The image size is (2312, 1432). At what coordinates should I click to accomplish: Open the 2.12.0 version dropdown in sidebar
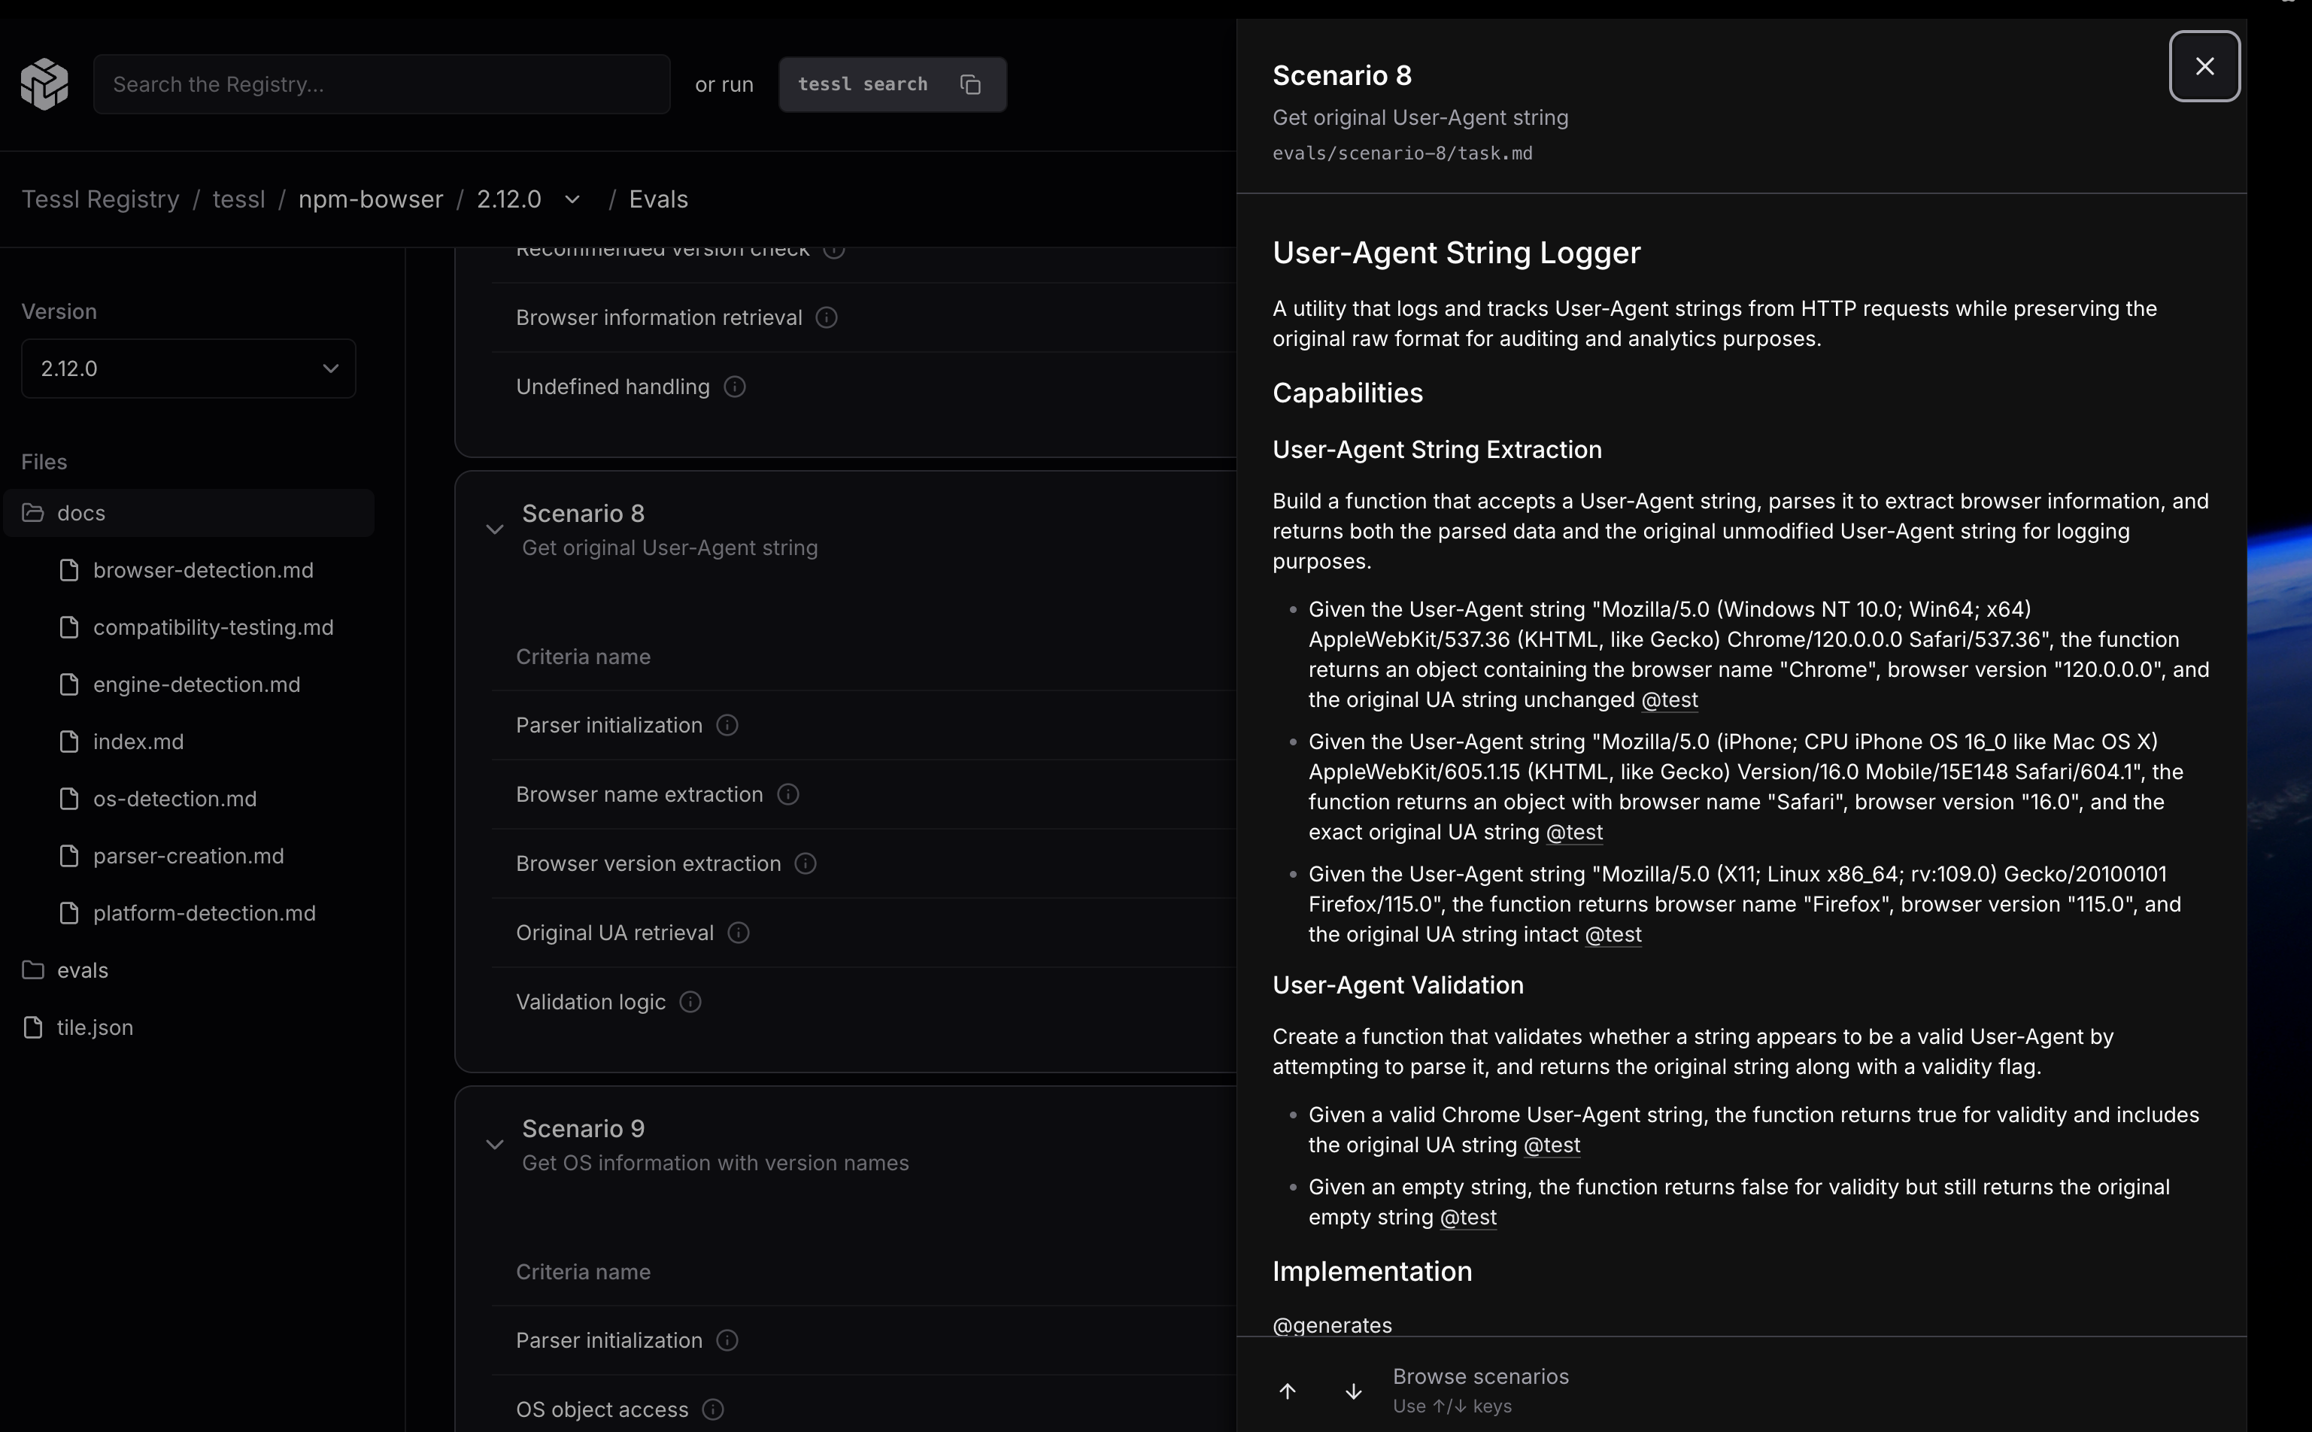point(189,369)
